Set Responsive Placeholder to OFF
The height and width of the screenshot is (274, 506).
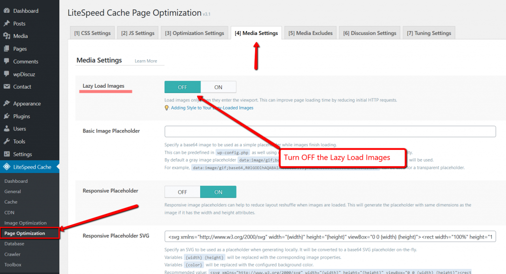182,192
